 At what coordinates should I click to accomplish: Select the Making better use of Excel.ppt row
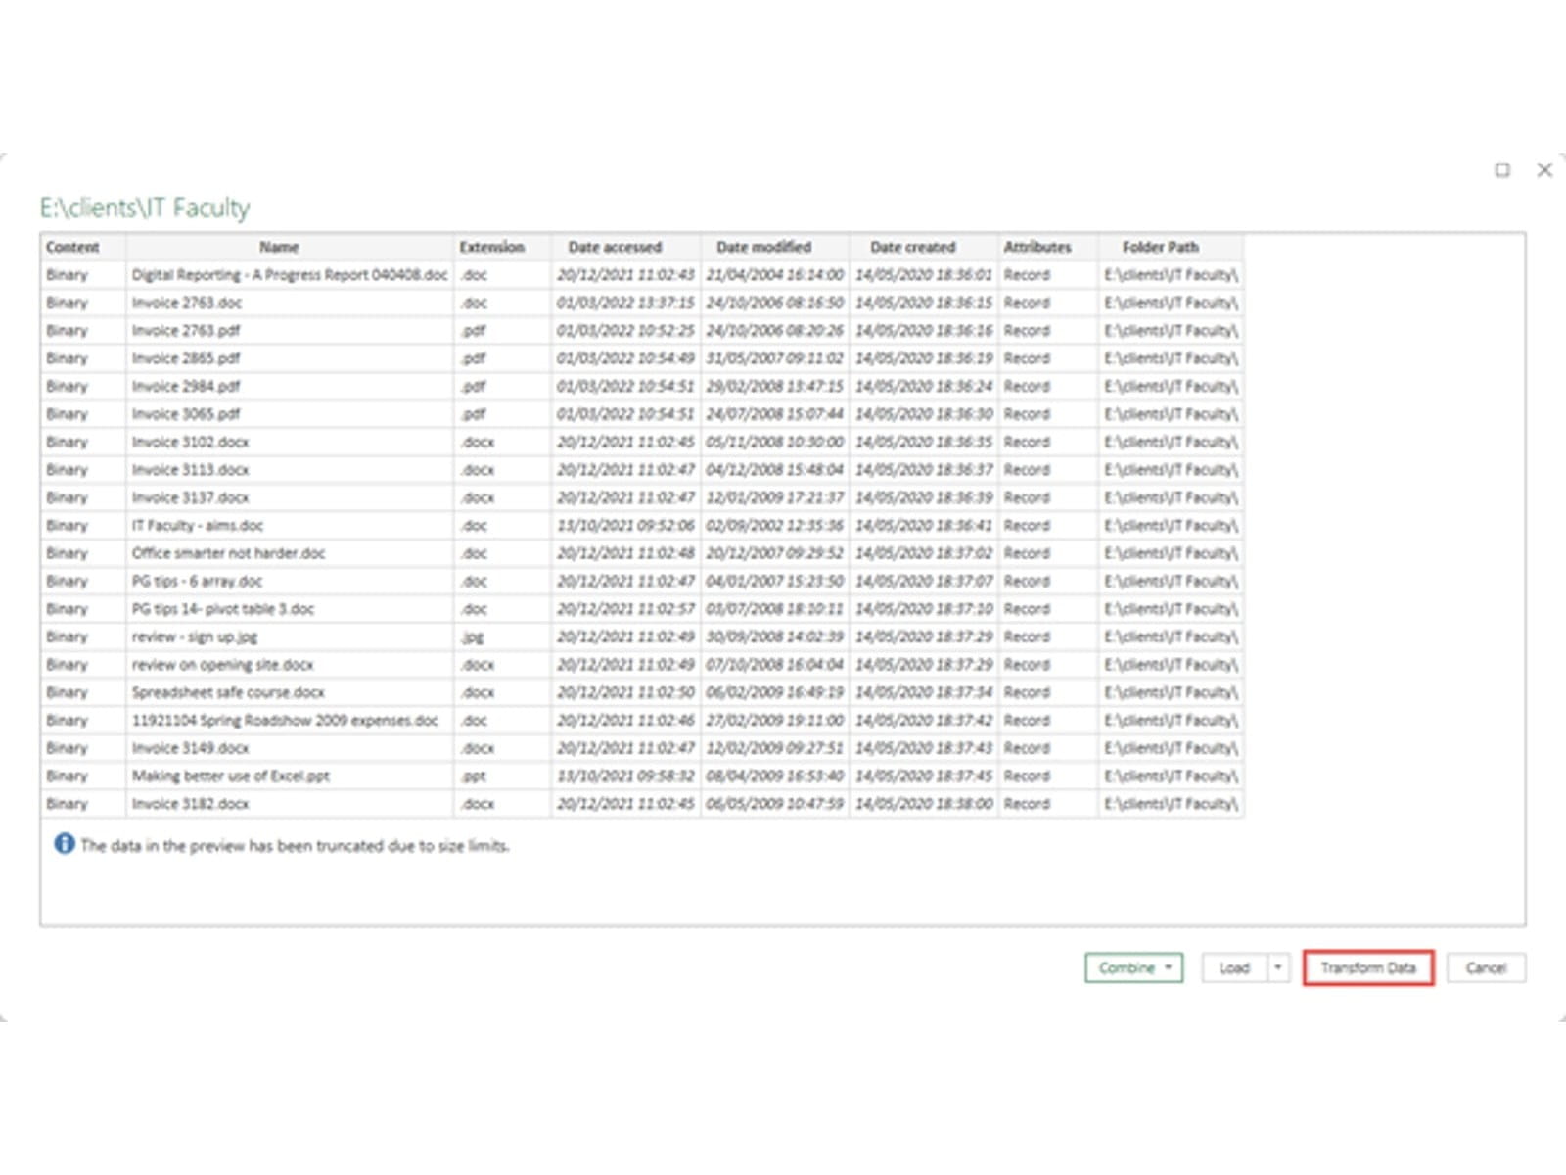(x=231, y=776)
